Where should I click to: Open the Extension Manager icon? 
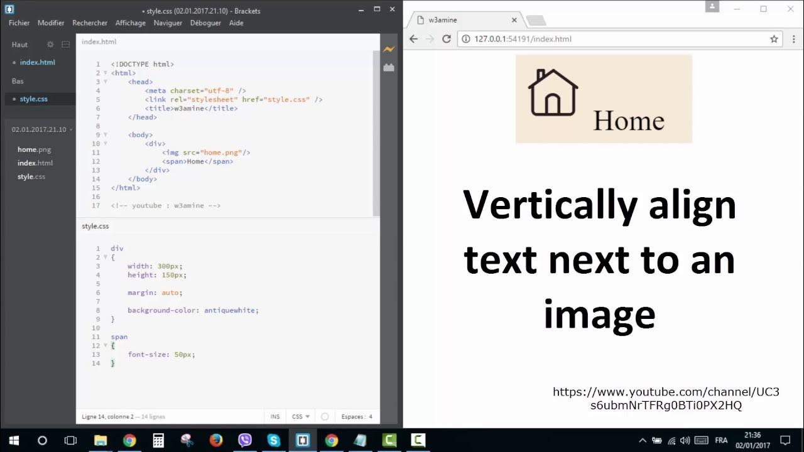click(389, 67)
